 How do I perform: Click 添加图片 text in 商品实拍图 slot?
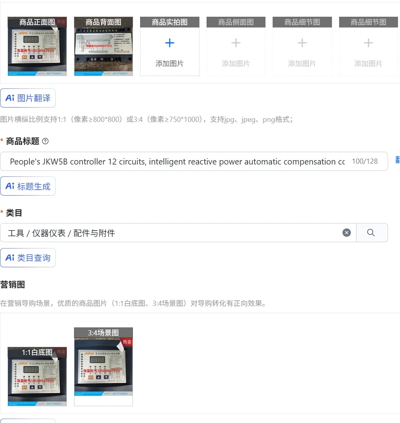tap(170, 64)
